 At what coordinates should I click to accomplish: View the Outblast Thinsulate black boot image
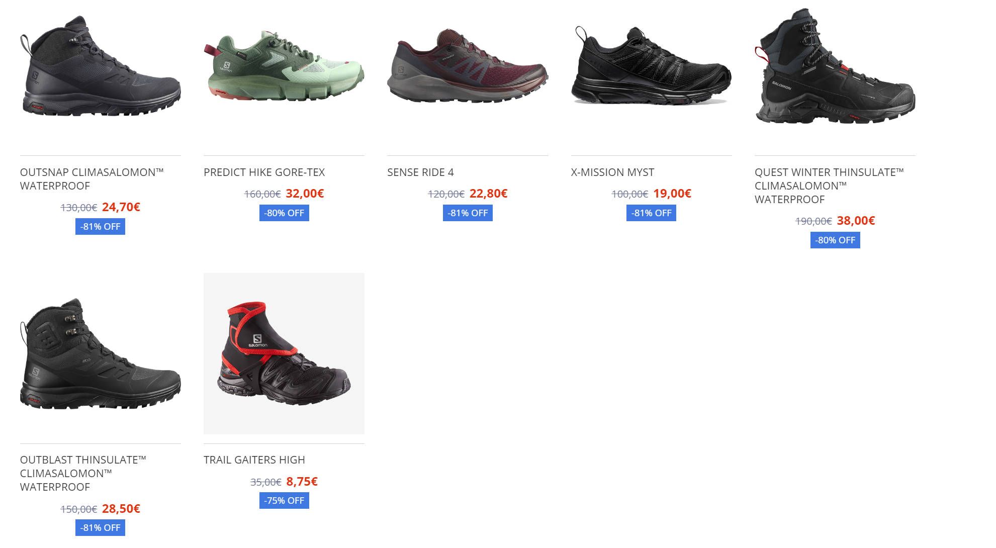pyautogui.click(x=101, y=353)
